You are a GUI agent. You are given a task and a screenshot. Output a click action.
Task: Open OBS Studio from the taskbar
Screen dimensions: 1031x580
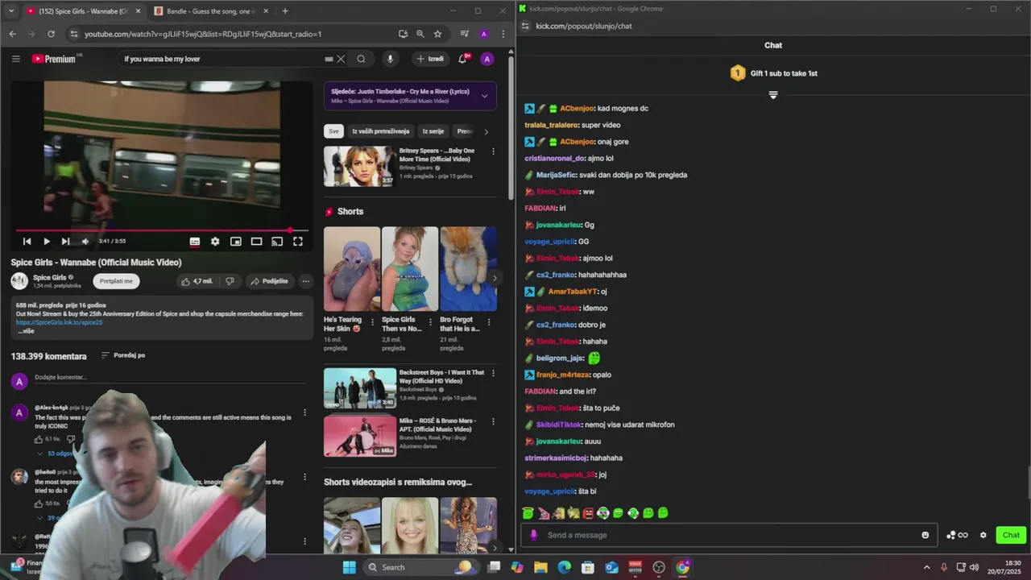click(x=659, y=567)
